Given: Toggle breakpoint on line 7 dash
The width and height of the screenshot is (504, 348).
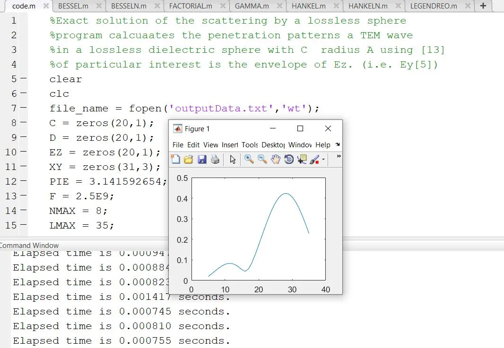Looking at the screenshot, I should coord(24,109).
